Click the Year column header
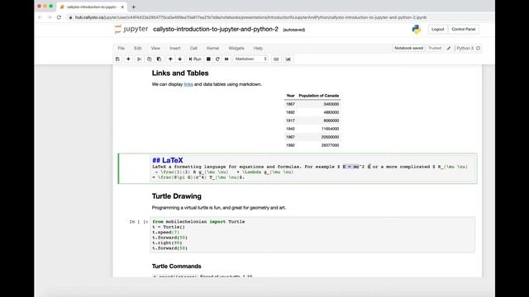Viewport: 529px width, 297px height. pos(290,96)
